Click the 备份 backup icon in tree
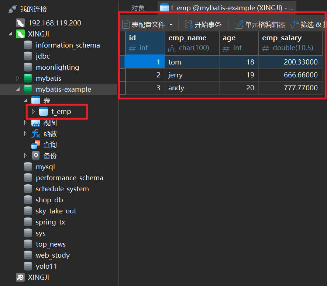The width and height of the screenshot is (327, 286). pos(36,156)
